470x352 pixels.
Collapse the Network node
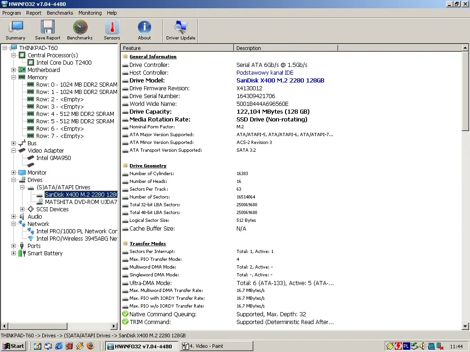point(13,224)
